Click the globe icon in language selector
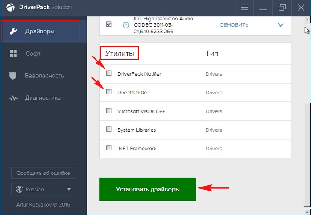Image resolution: width=311 pixels, height=215 pixels. pos(20,189)
